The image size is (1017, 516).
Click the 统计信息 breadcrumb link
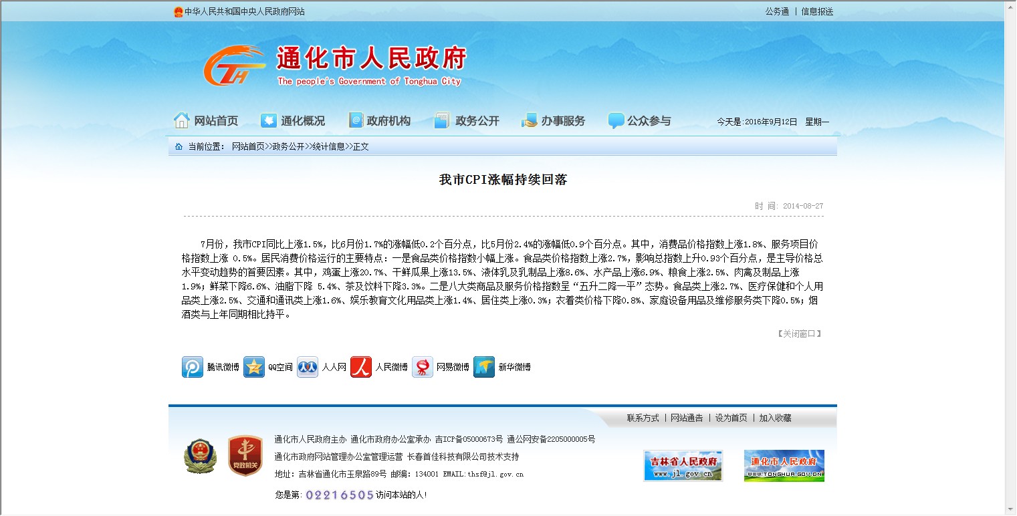(x=328, y=146)
